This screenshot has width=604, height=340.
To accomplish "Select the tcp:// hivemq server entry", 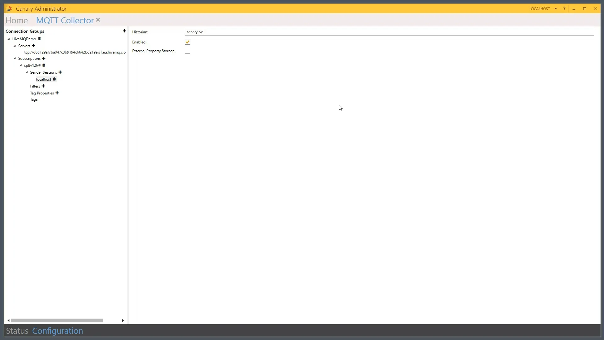I will pyautogui.click(x=75, y=52).
